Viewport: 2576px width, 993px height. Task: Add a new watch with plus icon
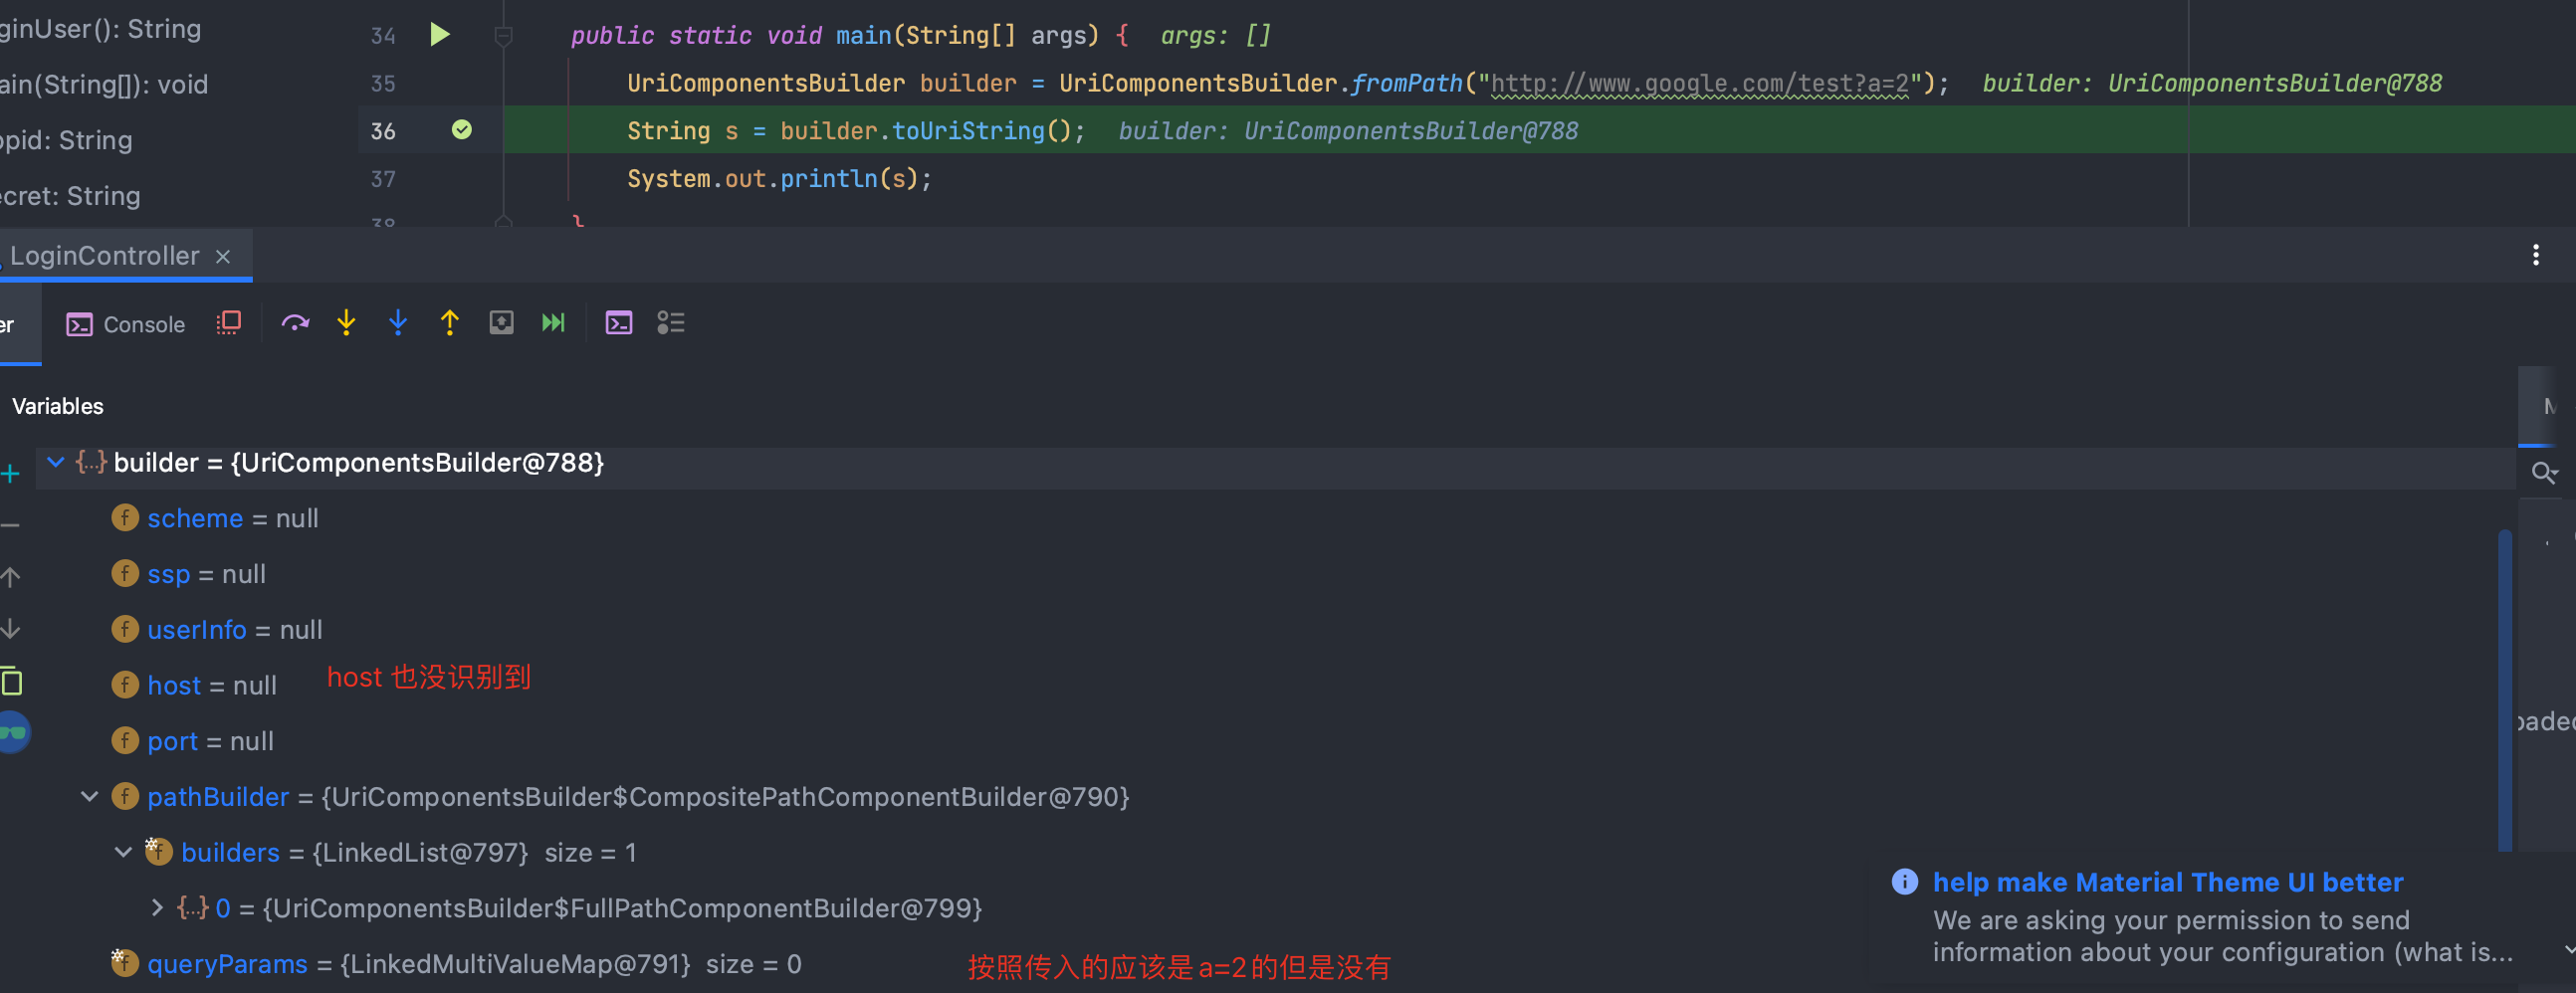[10, 473]
